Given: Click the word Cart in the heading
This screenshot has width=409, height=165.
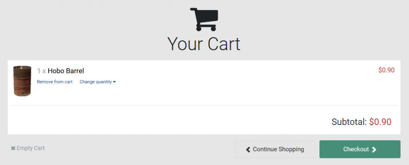Looking at the screenshot, I should pos(224,44).
